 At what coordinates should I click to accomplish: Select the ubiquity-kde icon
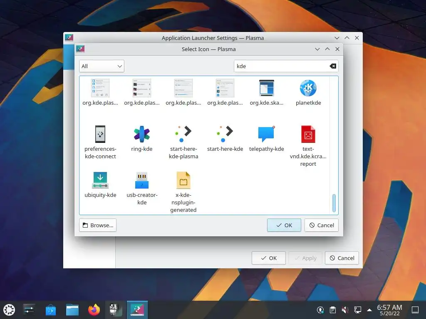tap(100, 180)
